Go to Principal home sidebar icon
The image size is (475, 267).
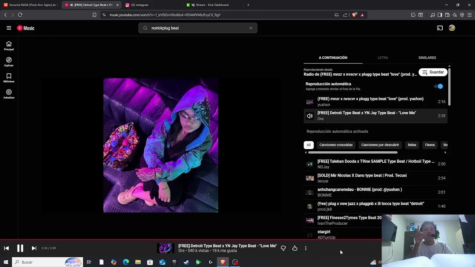click(x=9, y=46)
